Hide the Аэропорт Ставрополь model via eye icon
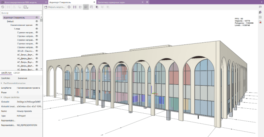Image resolution: width=264 pixels, height=137 pixels. click(x=37, y=17)
